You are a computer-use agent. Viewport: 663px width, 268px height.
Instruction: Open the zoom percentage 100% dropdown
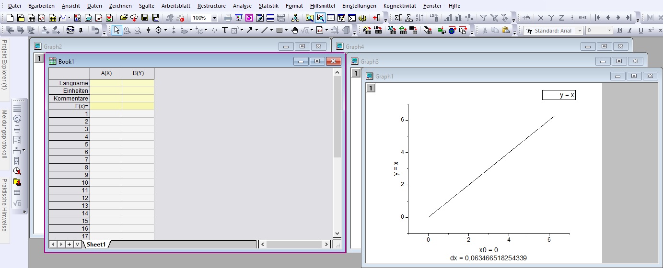pyautogui.click(x=214, y=18)
